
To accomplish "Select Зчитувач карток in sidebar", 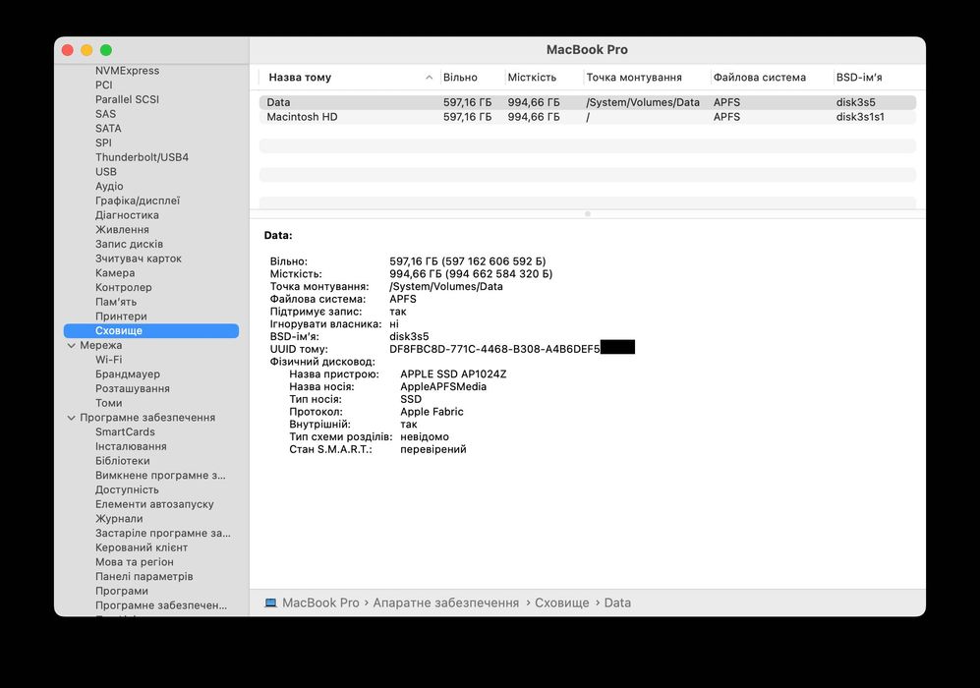I will pos(139,258).
